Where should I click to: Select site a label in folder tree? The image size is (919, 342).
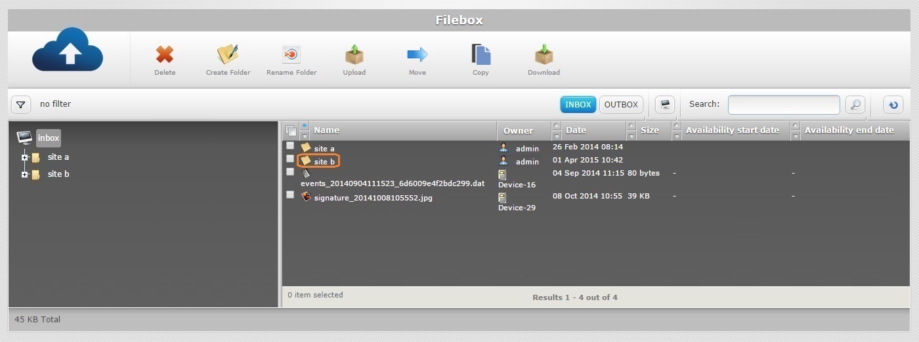pyautogui.click(x=58, y=157)
